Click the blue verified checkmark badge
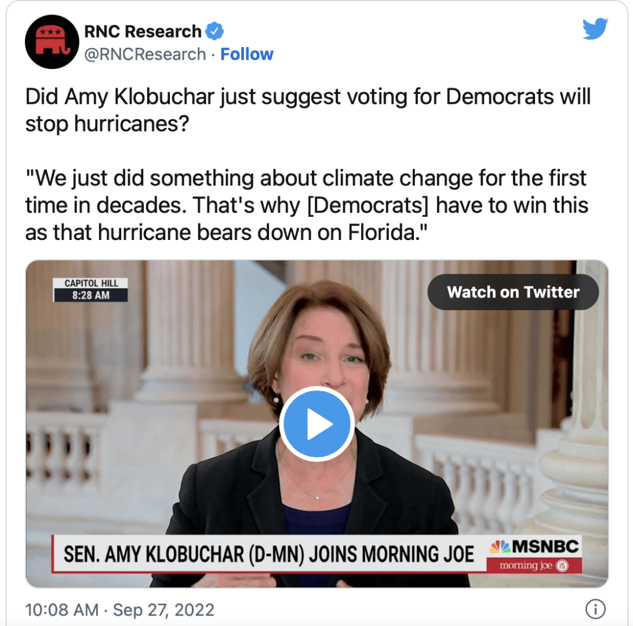This screenshot has height=626, width=633. pos(214,31)
